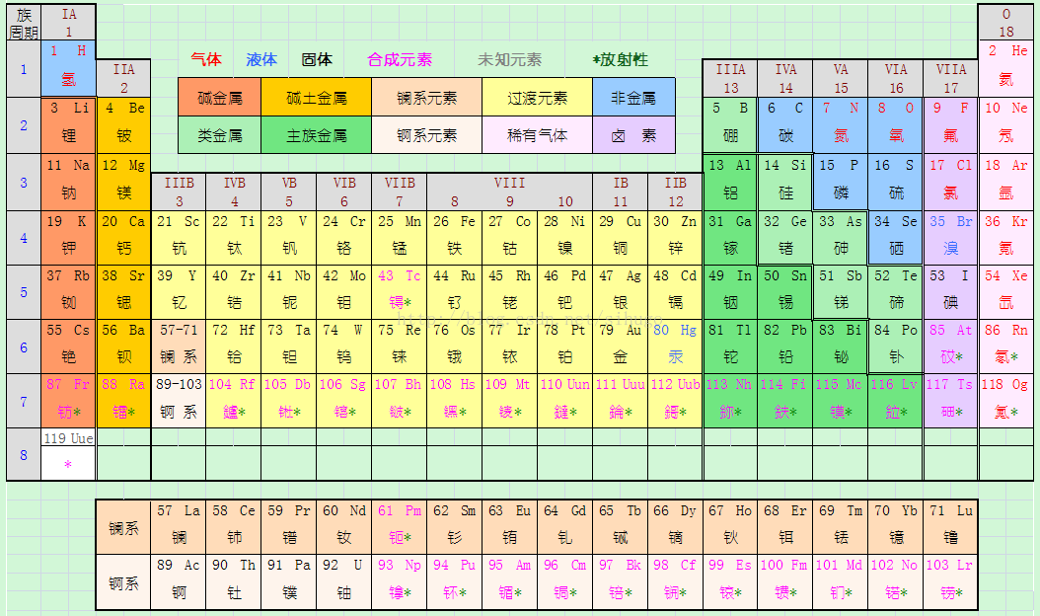Click the 57-71 lanthanide placeholder cell

coord(179,346)
